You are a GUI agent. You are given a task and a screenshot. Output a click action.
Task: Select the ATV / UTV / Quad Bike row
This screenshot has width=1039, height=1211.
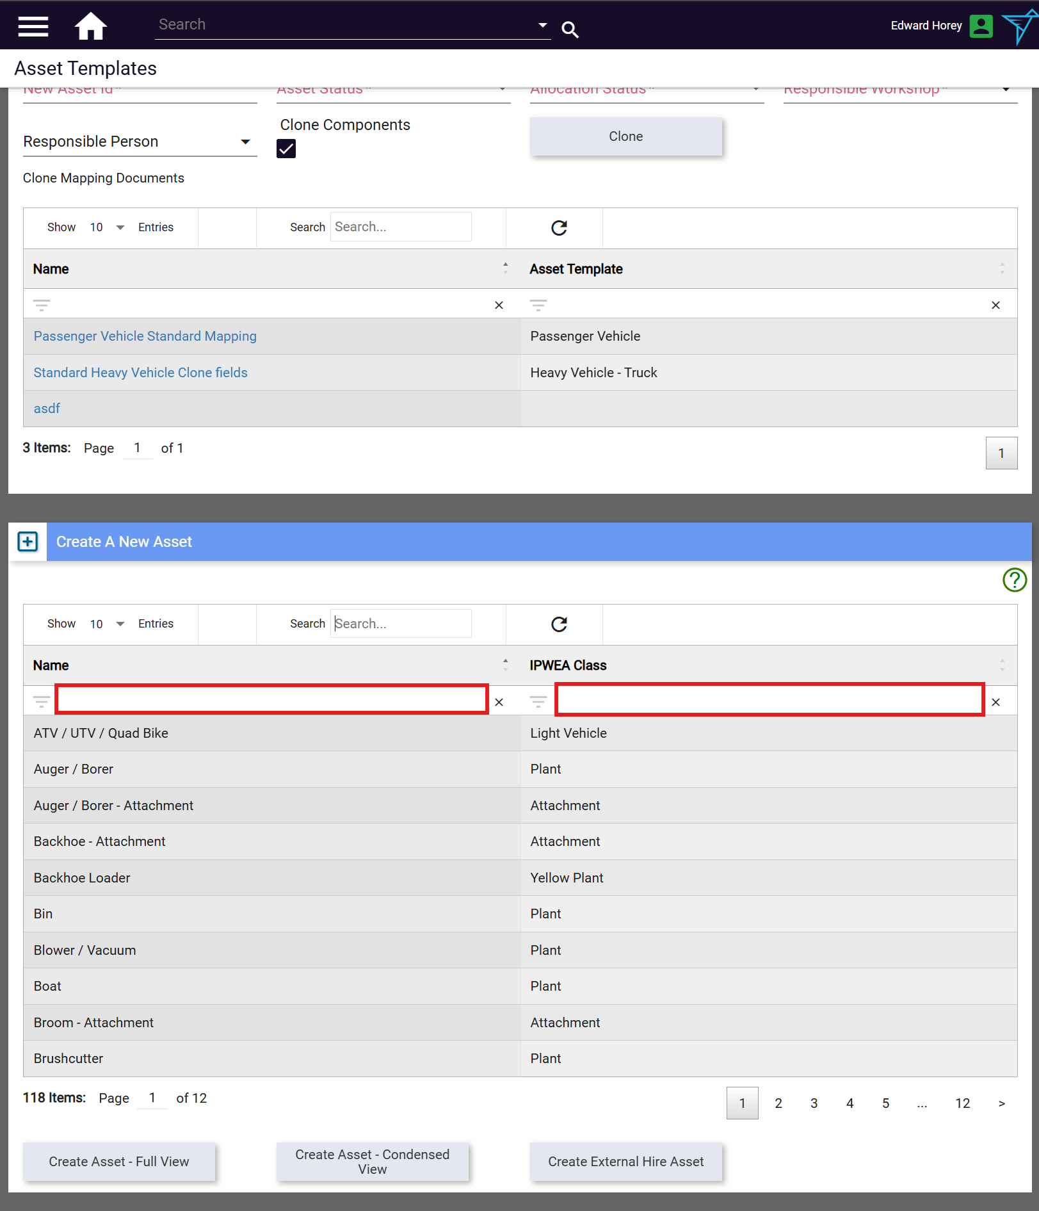point(520,733)
